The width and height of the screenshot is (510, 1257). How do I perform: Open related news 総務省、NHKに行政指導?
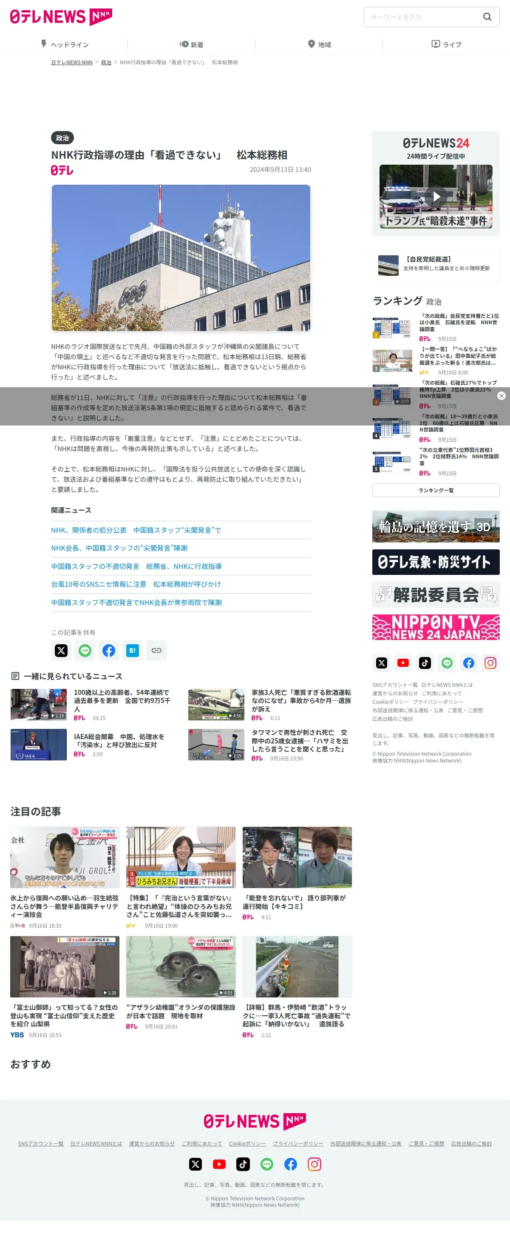[136, 566]
